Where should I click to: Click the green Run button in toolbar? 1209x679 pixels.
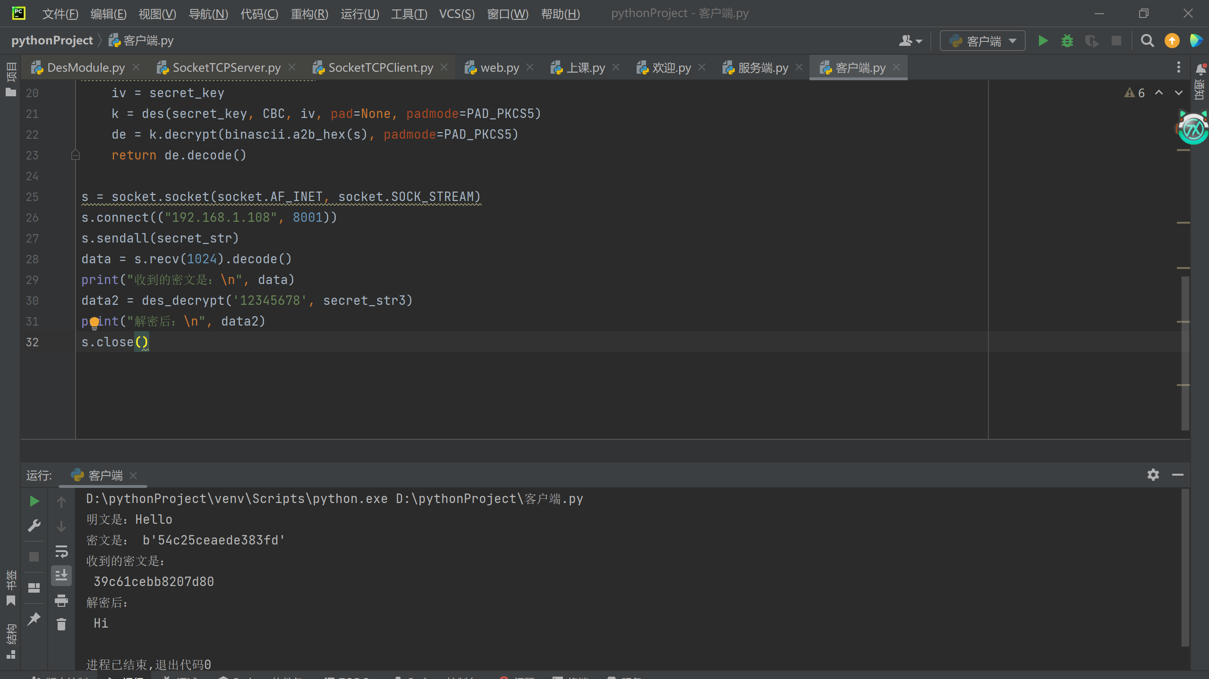1043,41
